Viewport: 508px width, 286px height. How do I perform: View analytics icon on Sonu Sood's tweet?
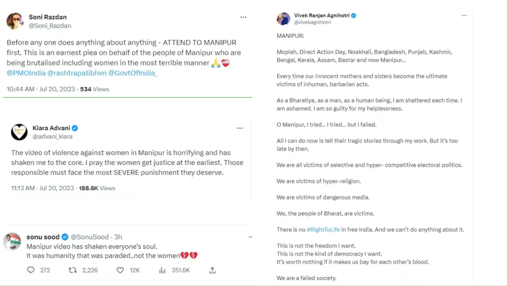pyautogui.click(x=162, y=270)
